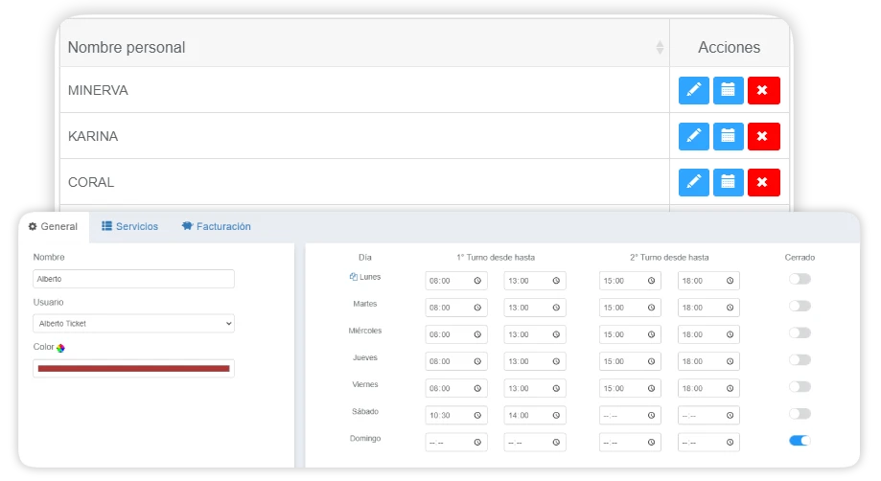Open clock picker for Viernes 18:00 field
This screenshot has height=481, width=881.
pos(730,388)
